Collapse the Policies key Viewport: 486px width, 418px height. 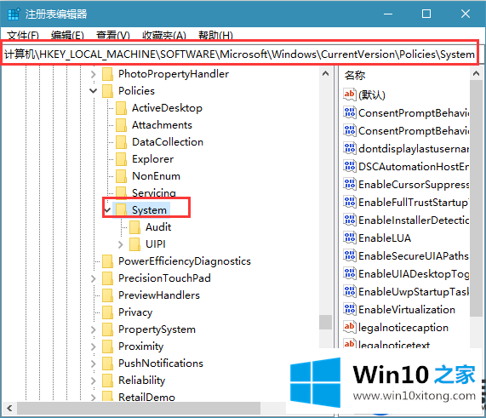click(x=93, y=91)
